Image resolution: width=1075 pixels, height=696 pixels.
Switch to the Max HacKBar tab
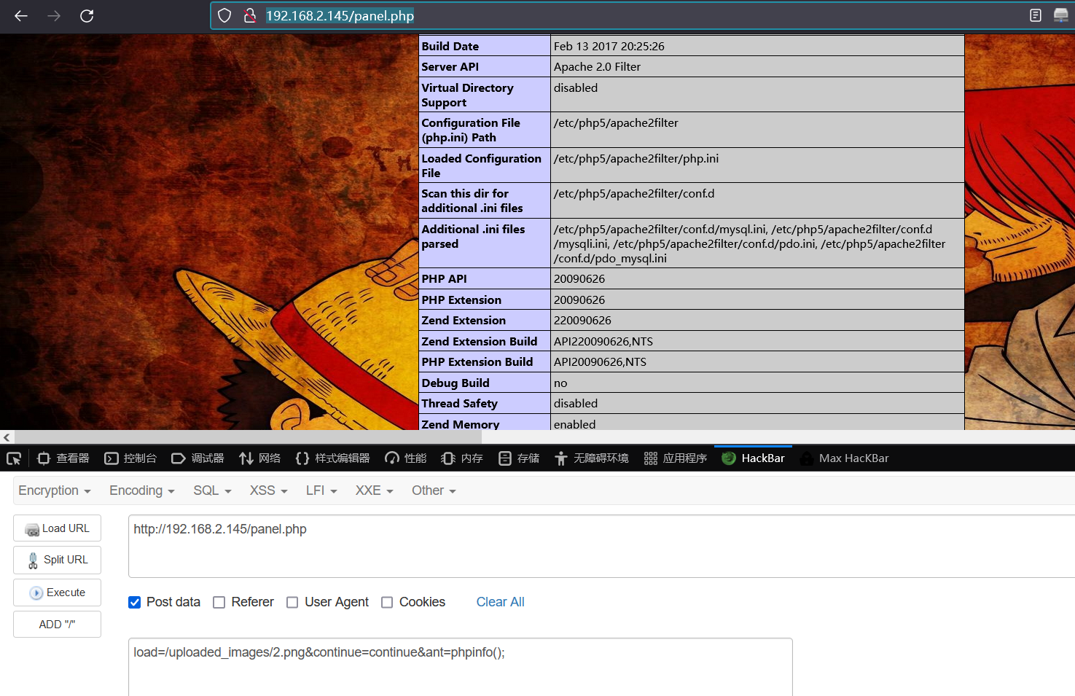click(x=844, y=458)
